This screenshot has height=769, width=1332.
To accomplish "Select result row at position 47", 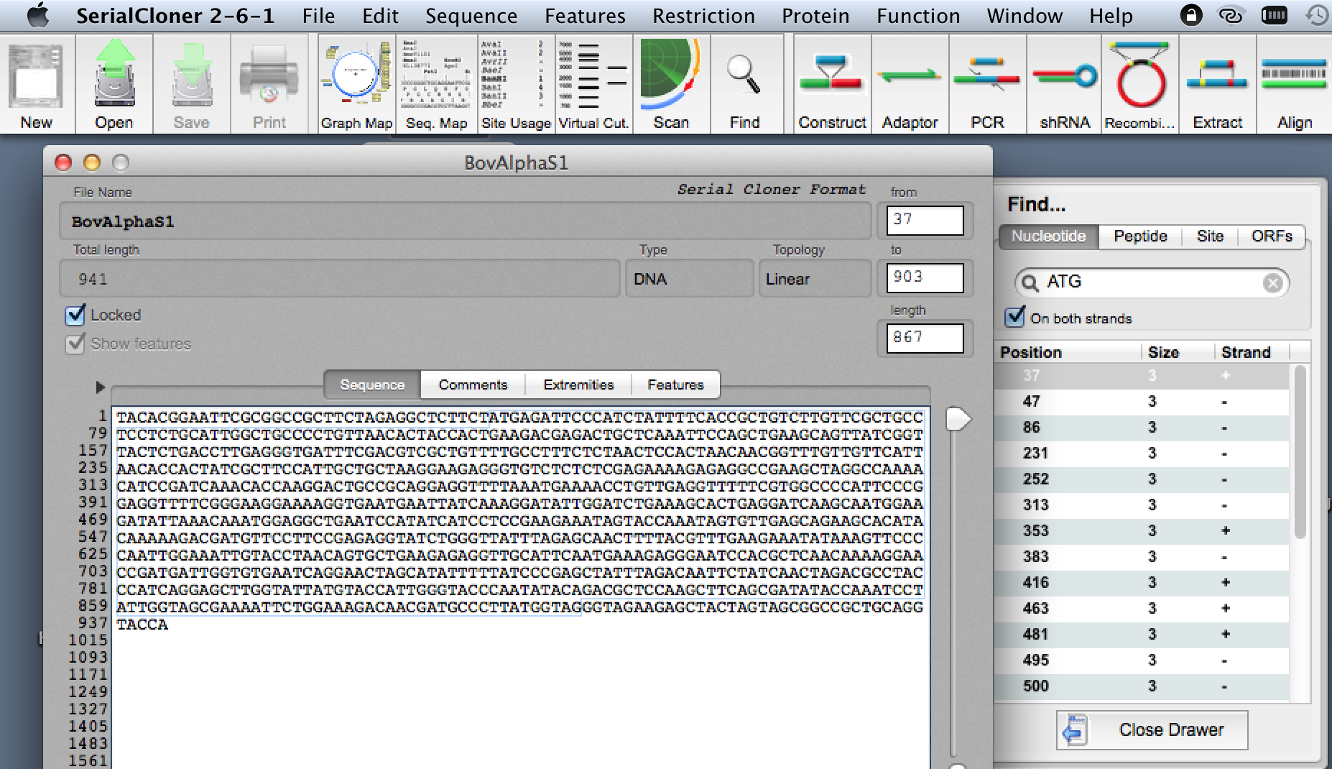I will (x=1142, y=401).
